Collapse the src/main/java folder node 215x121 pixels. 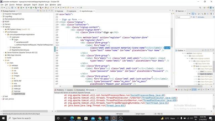[4, 32]
